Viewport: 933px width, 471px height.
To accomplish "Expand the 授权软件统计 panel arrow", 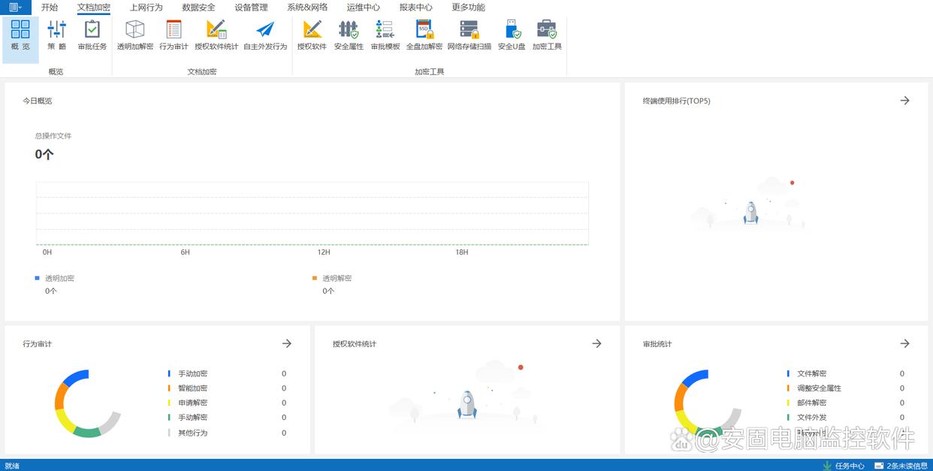I will coord(596,343).
